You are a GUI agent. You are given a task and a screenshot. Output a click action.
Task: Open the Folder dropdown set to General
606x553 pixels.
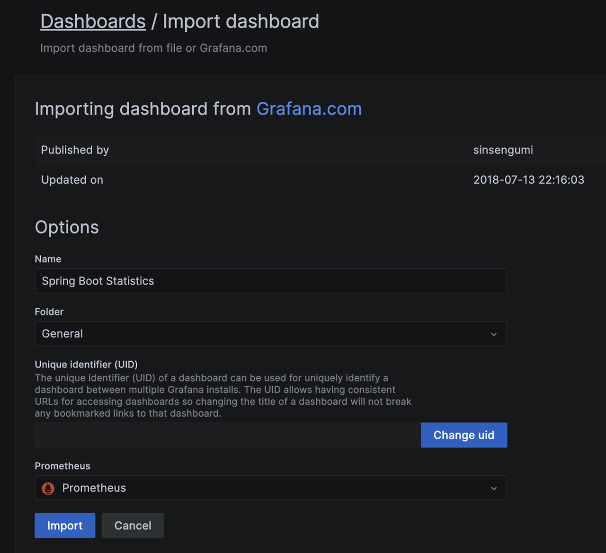pos(271,333)
